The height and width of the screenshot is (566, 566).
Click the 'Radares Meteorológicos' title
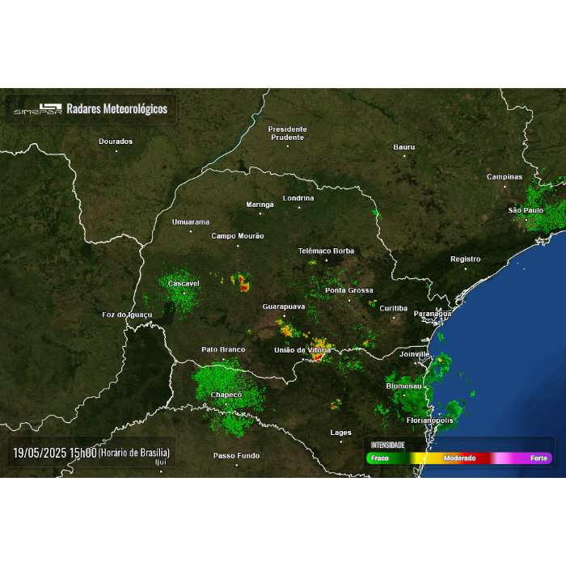[x=117, y=108]
